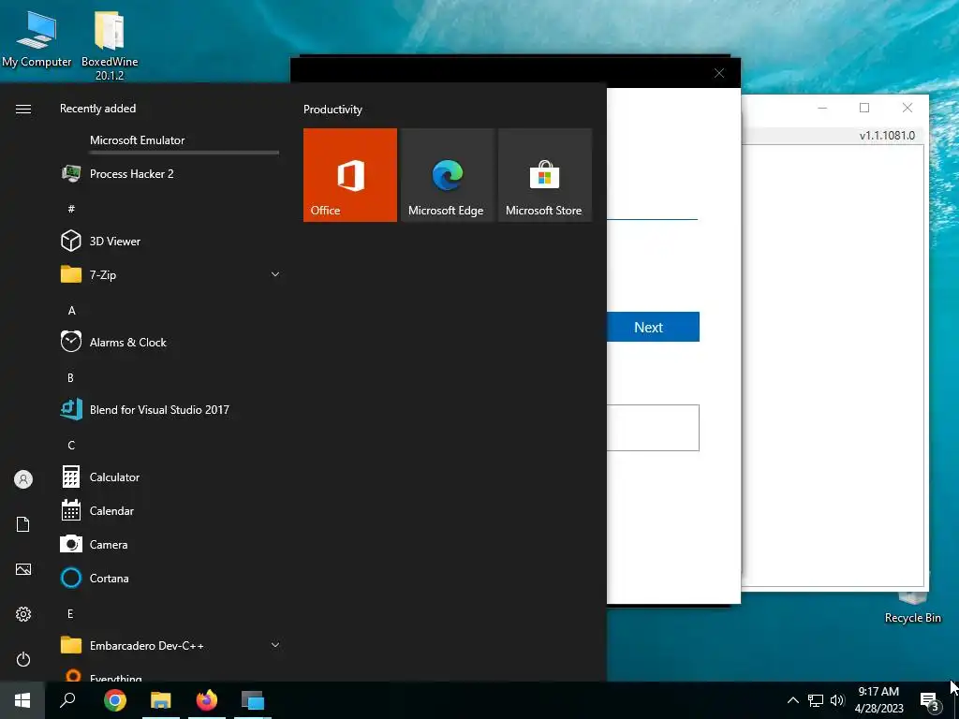Viewport: 959px width, 719px height.
Task: Click the A letter header
Action: coord(71,310)
